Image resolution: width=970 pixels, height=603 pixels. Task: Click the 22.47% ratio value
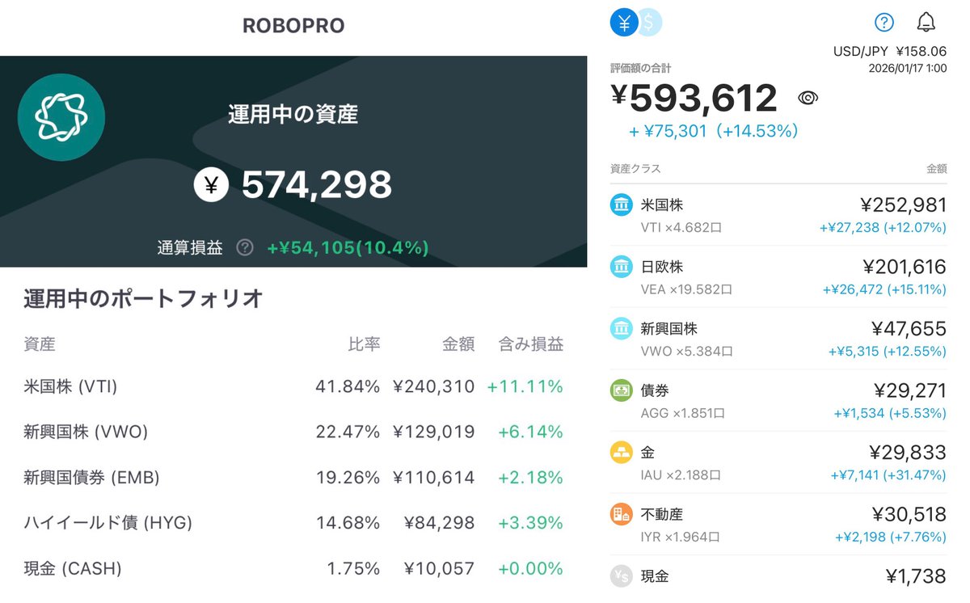click(348, 432)
